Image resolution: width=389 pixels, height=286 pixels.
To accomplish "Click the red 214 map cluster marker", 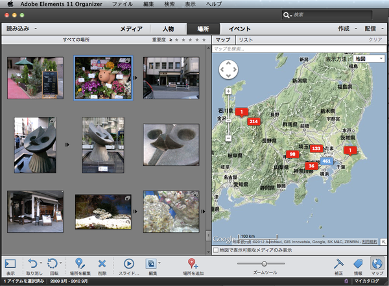I will coord(253,121).
